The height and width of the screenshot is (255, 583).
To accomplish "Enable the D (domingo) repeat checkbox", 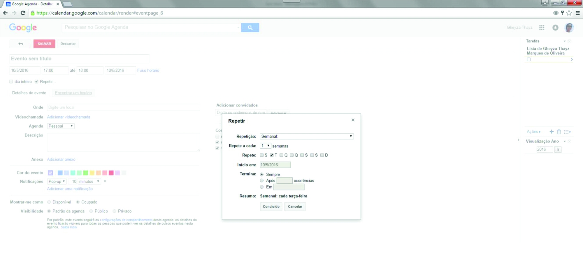I will pyautogui.click(x=322, y=155).
